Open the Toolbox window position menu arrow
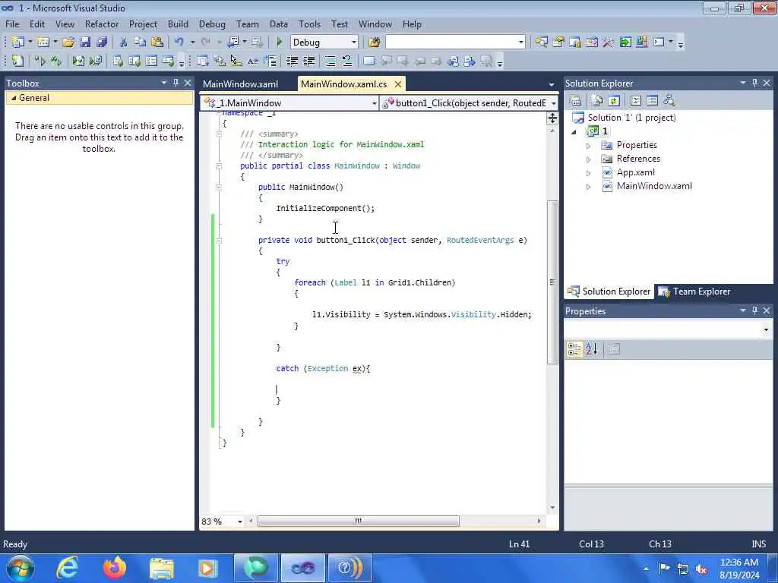Viewport: 778px width, 583px height. click(x=164, y=83)
